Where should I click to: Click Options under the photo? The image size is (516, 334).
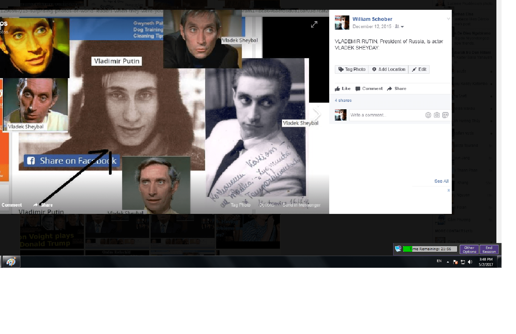point(267,205)
